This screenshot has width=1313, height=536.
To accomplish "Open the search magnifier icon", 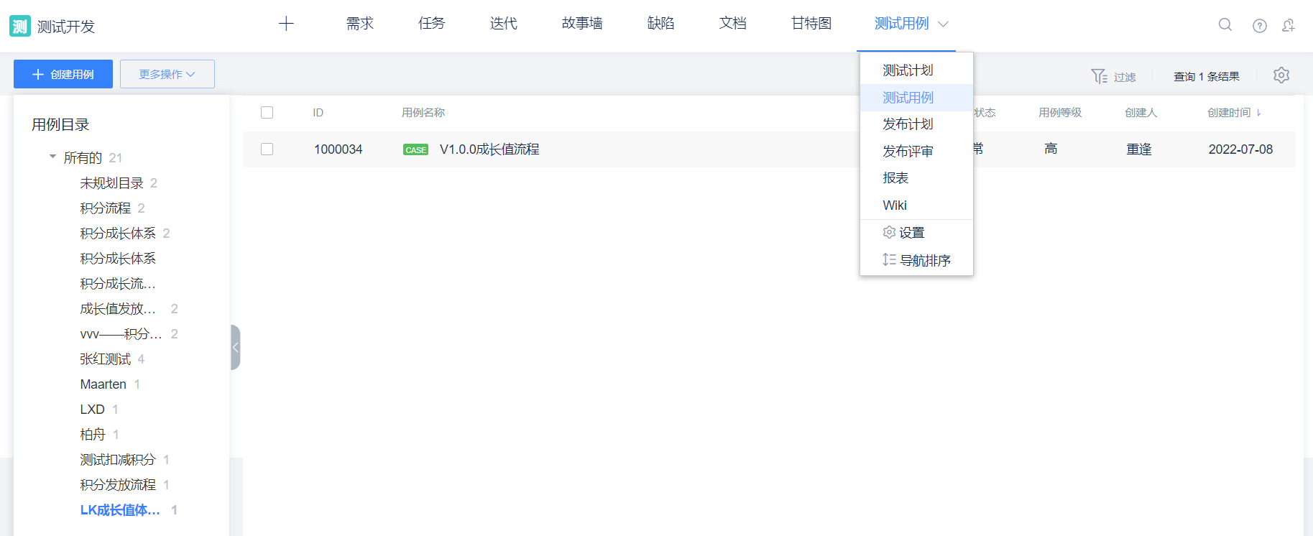I will [1225, 25].
